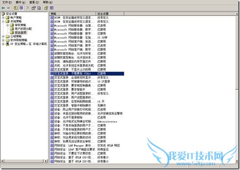Click the Export List toolbar icon
240x170 pixels.
pos(39,8)
